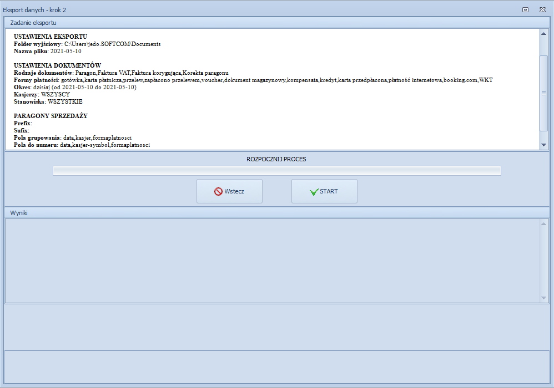Click scroll-down arrow in Zadanie eksportu panel
Viewport: 554px width, 388px height.
tap(543, 145)
